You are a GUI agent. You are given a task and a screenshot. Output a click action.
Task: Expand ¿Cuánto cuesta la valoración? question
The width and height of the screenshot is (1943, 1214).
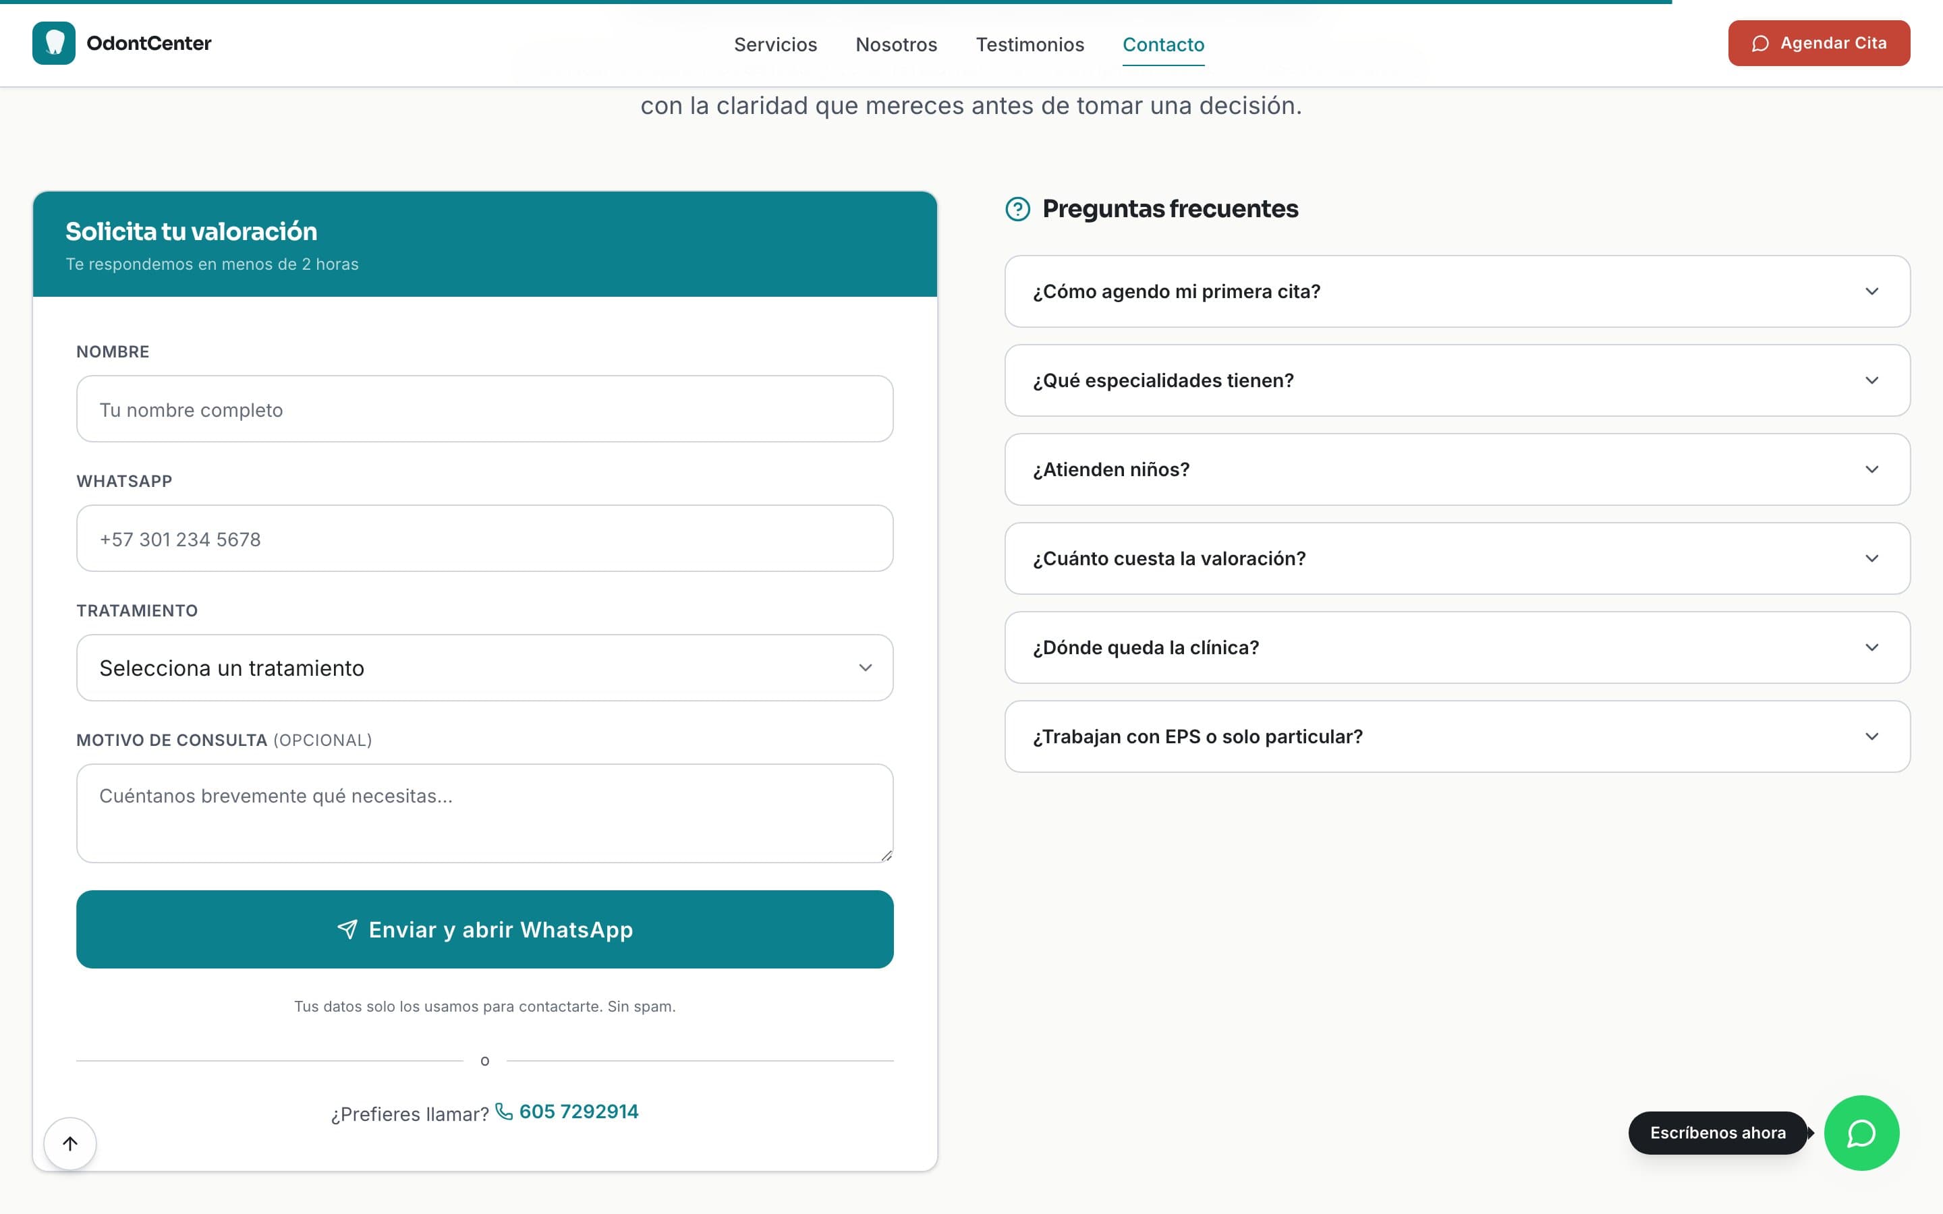[1457, 559]
